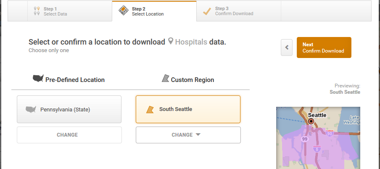380x169 pixels.
Task: Click the Step 3 checkmark icon
Action: pyautogui.click(x=207, y=11)
